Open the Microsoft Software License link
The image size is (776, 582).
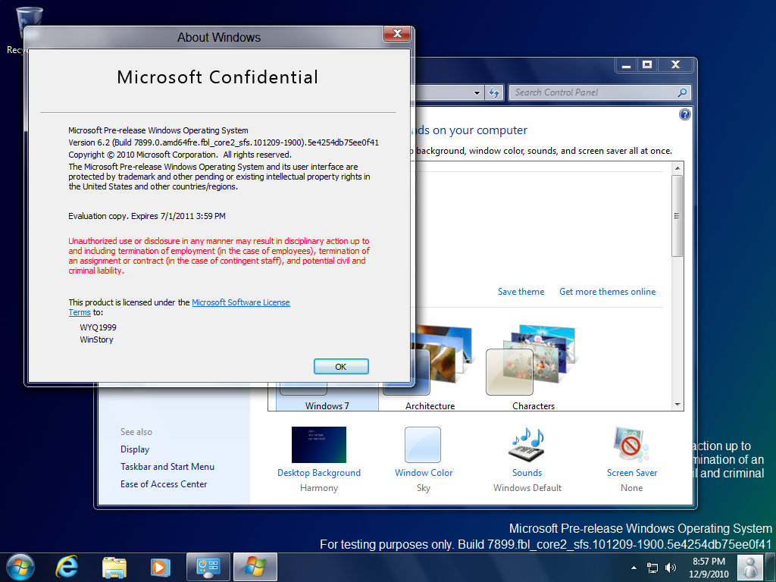240,302
